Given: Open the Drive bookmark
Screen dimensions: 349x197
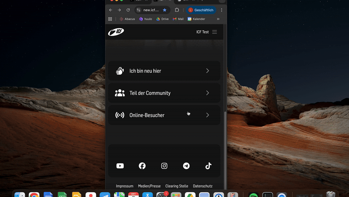Looking at the screenshot, I should pyautogui.click(x=162, y=19).
